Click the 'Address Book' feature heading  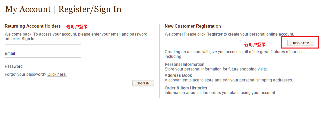tap(178, 75)
